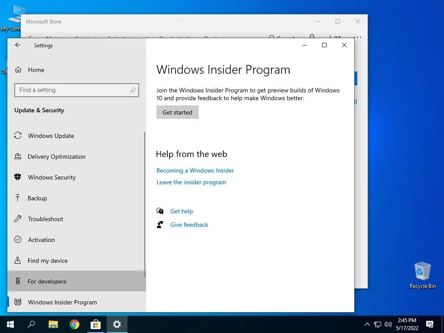
Task: Close the Microsoft Store window
Action: (x=358, y=21)
